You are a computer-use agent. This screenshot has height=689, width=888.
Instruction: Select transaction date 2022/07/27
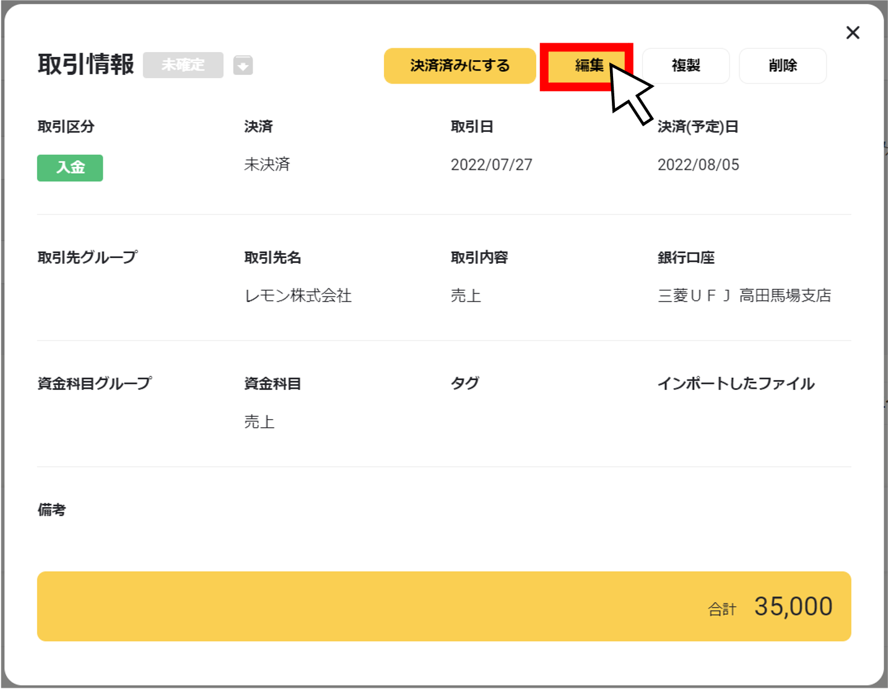point(491,165)
